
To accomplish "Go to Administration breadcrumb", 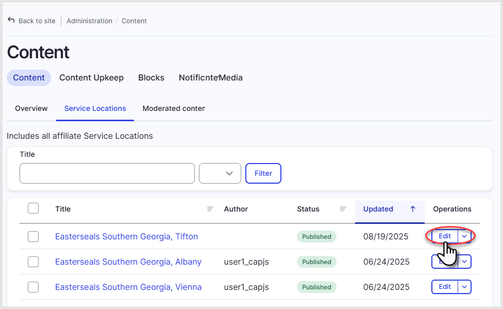I will pyautogui.click(x=90, y=21).
